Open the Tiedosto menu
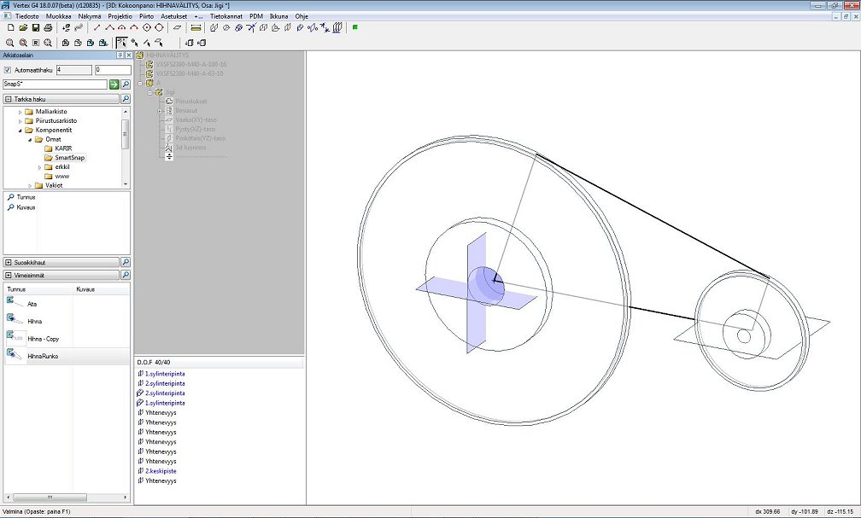Screen dimensions: 861x518 (27, 16)
